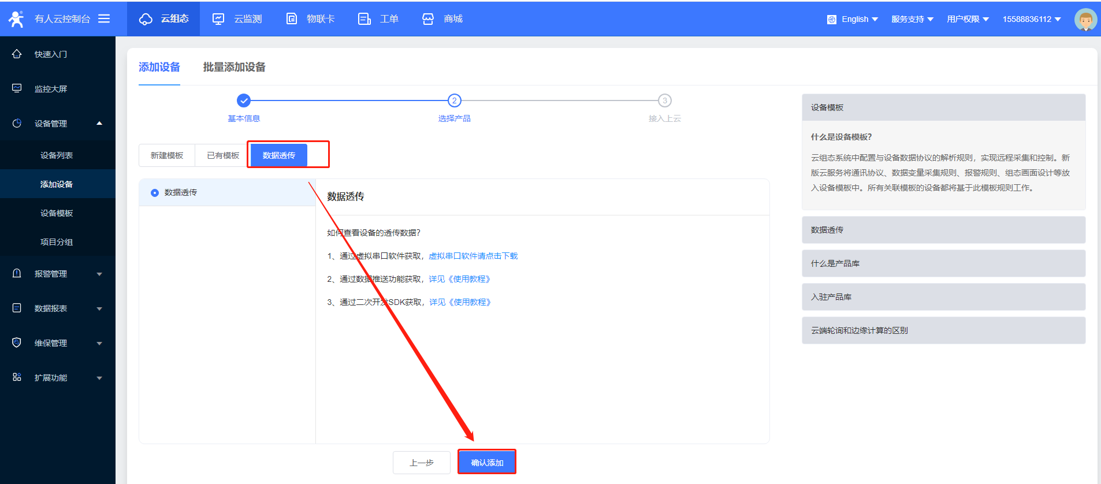
Task: Expand the 数据报表 sidebar menu
Action: (x=58, y=308)
